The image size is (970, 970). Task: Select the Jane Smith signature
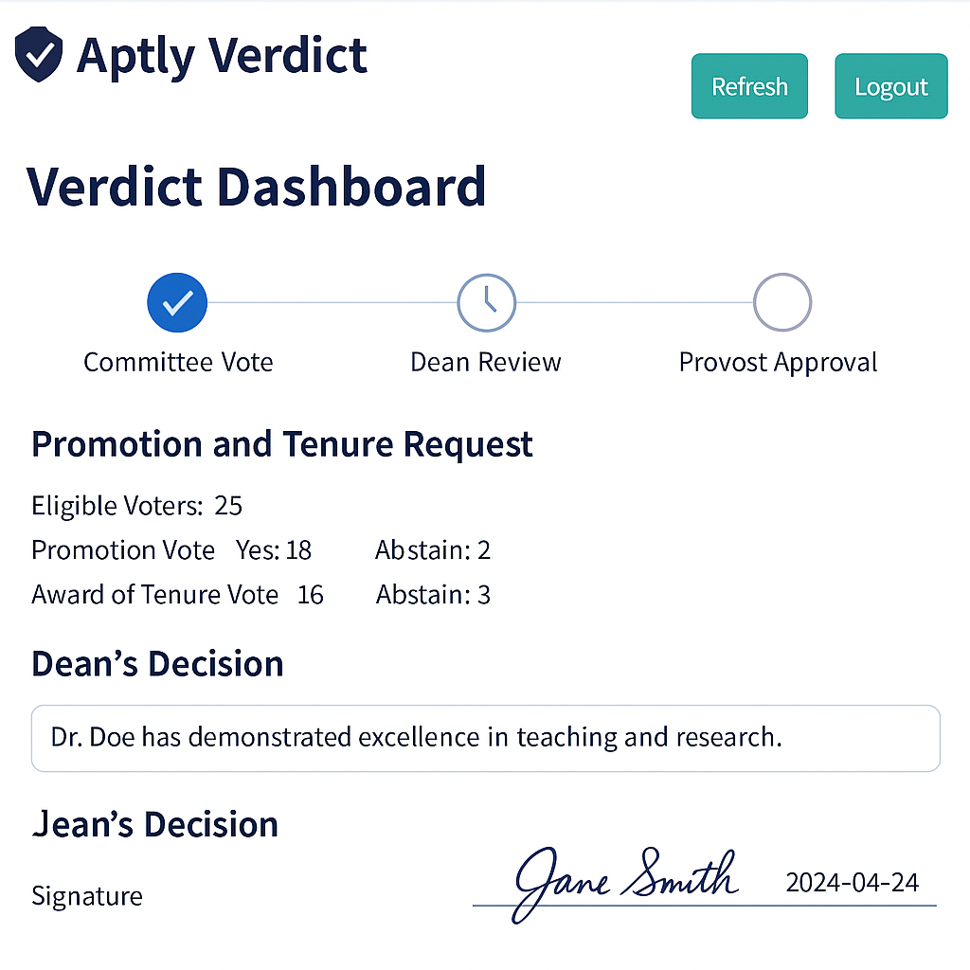point(625,881)
